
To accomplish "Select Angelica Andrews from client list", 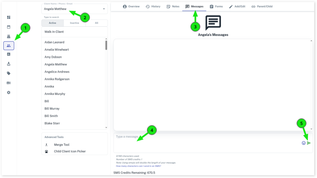I will 57,72.
